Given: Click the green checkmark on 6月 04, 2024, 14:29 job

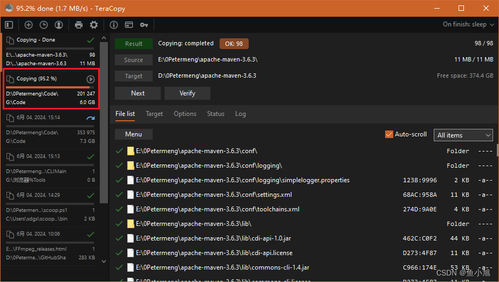Looking at the screenshot, I should [x=91, y=195].
